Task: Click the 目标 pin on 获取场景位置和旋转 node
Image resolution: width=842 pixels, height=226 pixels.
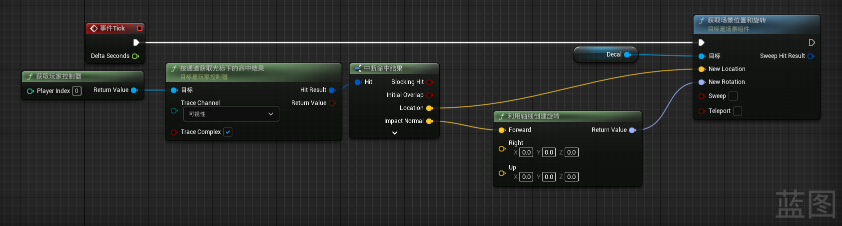Action: tap(702, 56)
